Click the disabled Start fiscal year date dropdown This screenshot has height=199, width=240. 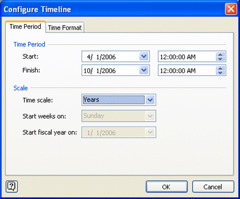click(119, 132)
